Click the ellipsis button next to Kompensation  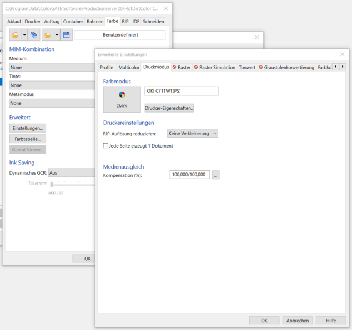216,175
